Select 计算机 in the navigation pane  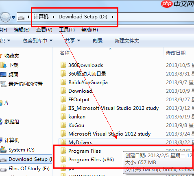(x=12, y=140)
